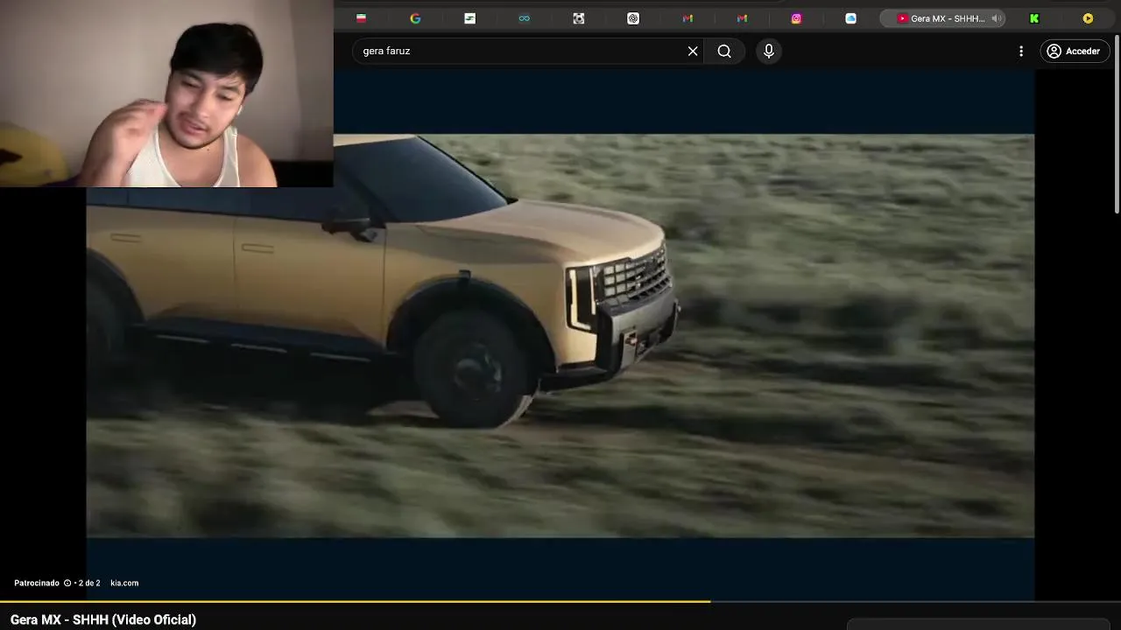Open the flag icon browser tab

[361, 18]
